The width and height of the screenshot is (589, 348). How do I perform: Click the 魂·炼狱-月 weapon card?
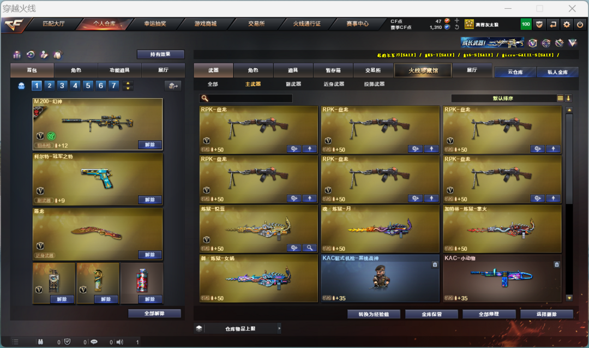tap(380, 229)
